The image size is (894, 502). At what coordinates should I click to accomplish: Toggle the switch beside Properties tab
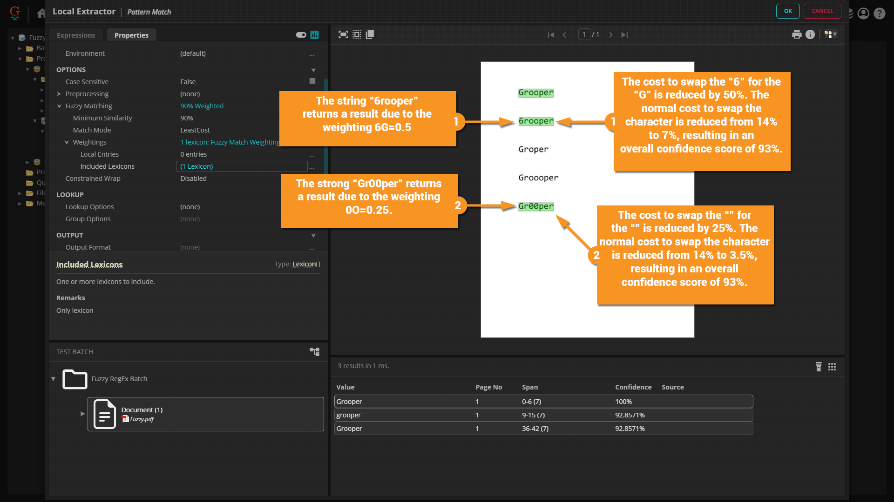click(x=301, y=35)
